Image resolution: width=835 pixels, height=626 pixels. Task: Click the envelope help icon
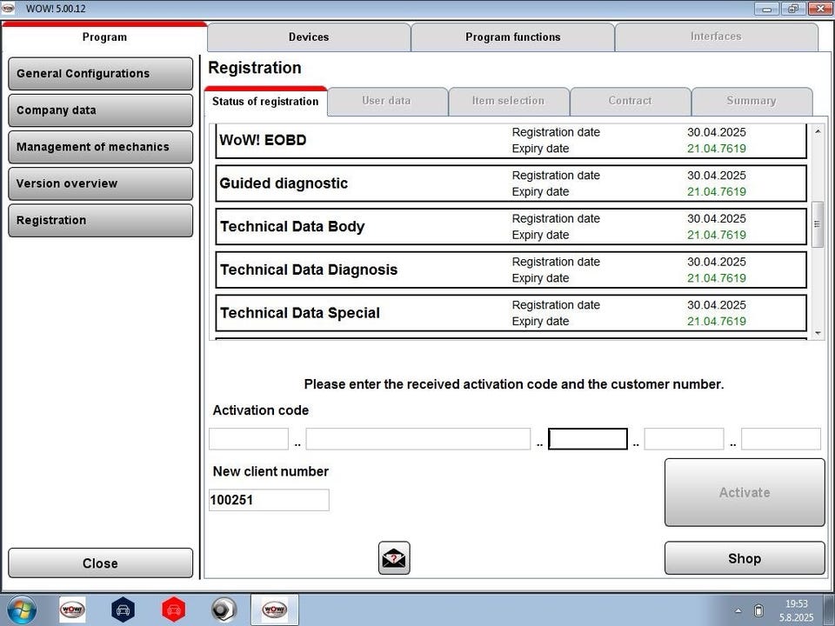coord(394,558)
